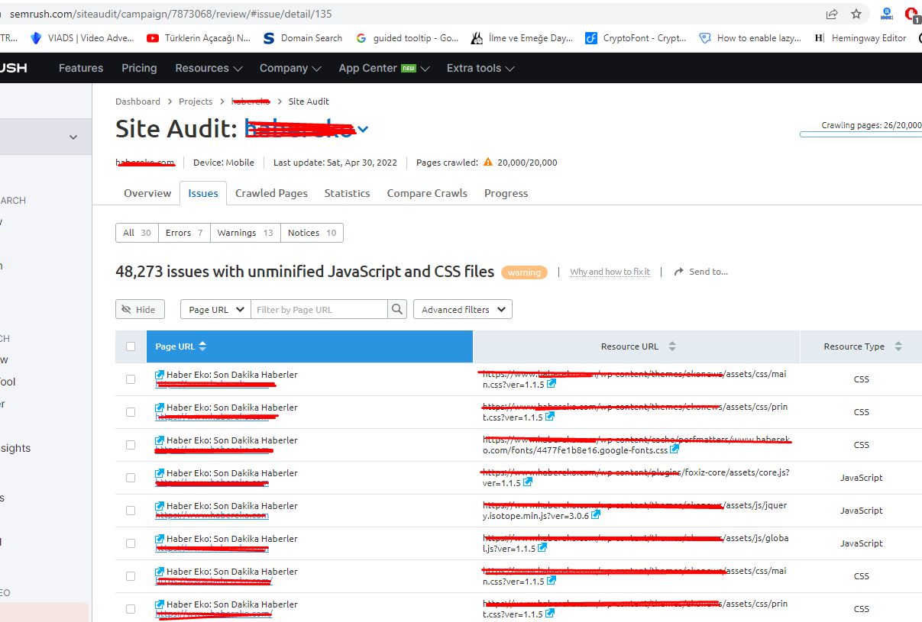Open the App Center menu dropdown

coord(384,68)
